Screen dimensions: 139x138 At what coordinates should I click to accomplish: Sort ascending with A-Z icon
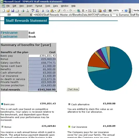[x=90, y=11]
